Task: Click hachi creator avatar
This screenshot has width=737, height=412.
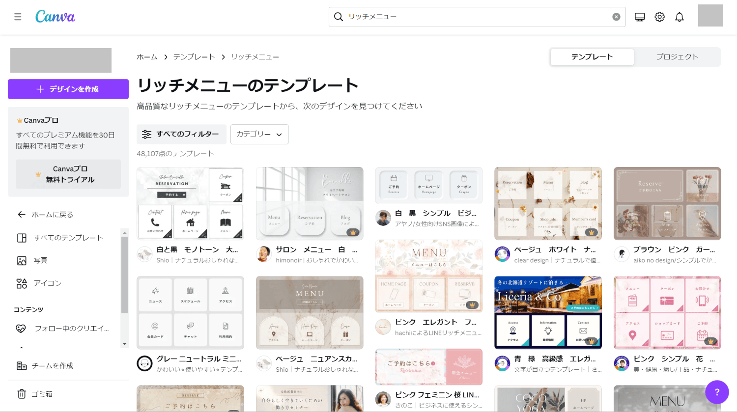Action: (x=383, y=327)
